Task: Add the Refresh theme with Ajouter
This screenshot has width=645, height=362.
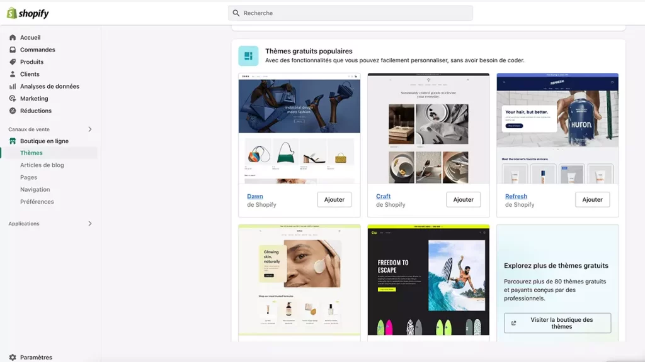Action: tap(592, 199)
